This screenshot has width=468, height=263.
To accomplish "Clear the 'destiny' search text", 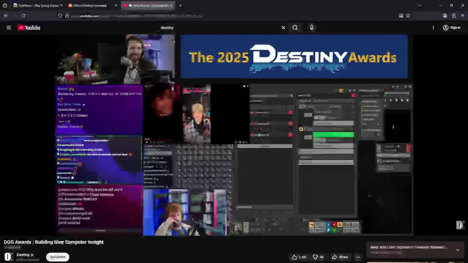I will point(283,27).
